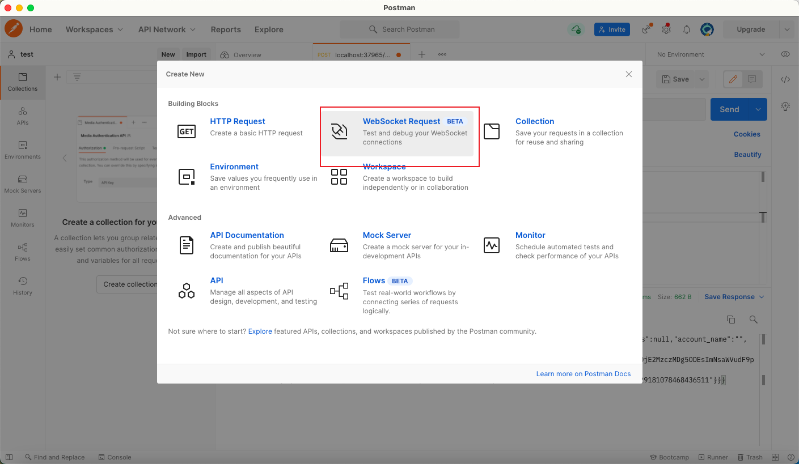Open the user avatar menu
This screenshot has width=799, height=464.
pos(707,29)
